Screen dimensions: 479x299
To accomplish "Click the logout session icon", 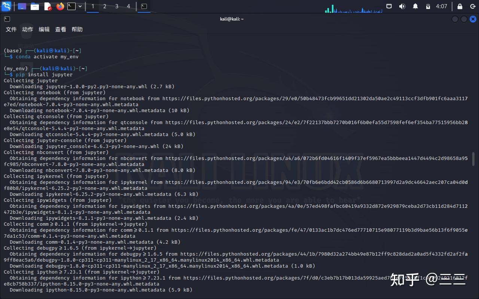I will [473, 6].
